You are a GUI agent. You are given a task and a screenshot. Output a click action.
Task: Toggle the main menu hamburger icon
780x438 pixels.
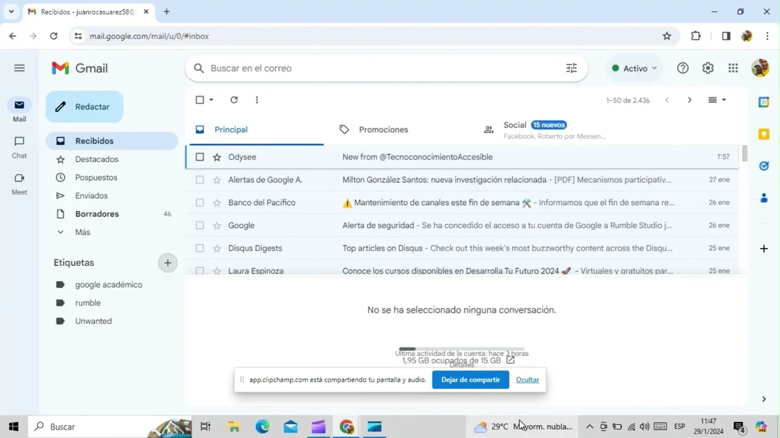tap(19, 68)
